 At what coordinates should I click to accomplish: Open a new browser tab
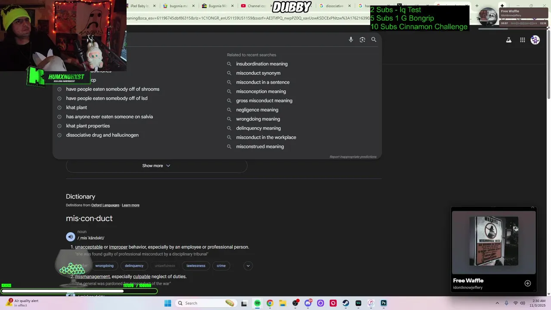[477, 6]
